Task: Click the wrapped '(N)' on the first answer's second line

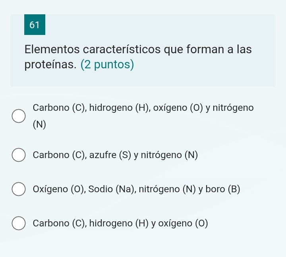Action: (40, 125)
